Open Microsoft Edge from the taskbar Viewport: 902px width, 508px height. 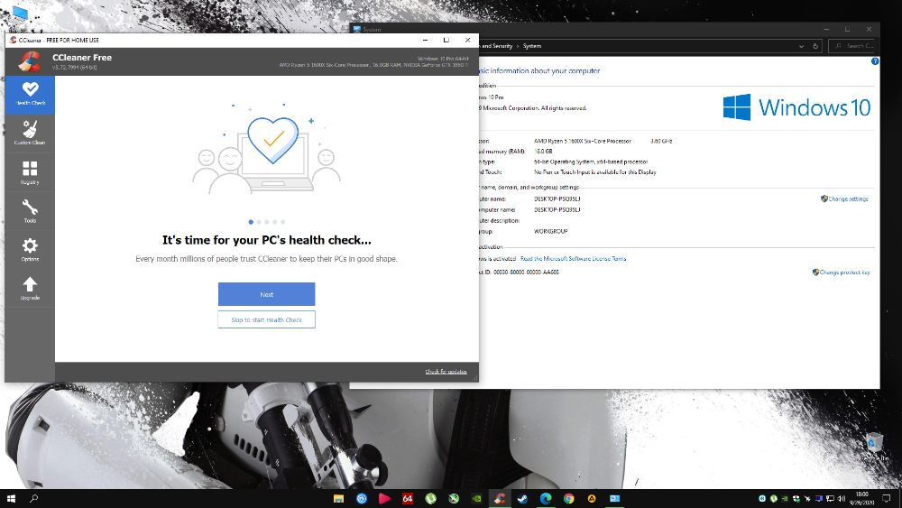point(546,498)
